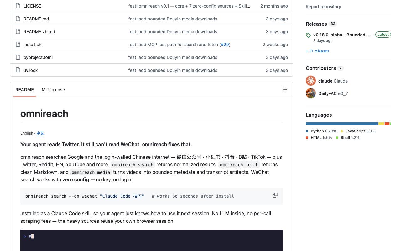Open the README.zh.md file
This screenshot has height=251, width=401.
[x=39, y=32]
